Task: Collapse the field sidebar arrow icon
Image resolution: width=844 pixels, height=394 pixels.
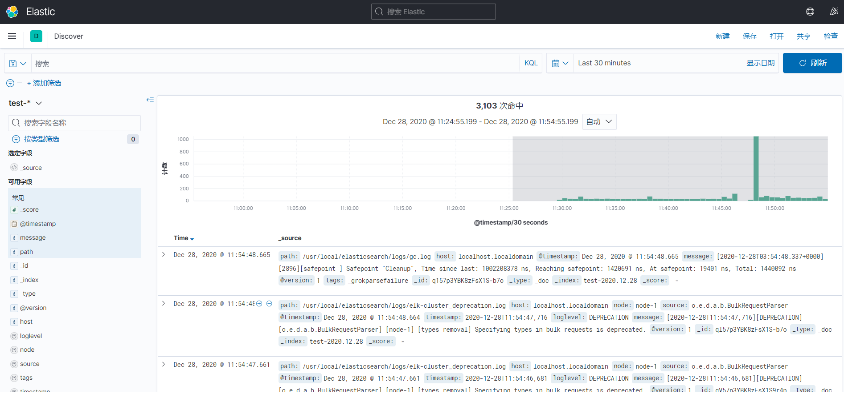Action: point(150,100)
